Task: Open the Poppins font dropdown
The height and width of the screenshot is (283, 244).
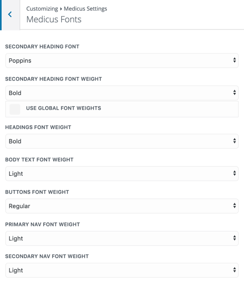Action: click(122, 60)
